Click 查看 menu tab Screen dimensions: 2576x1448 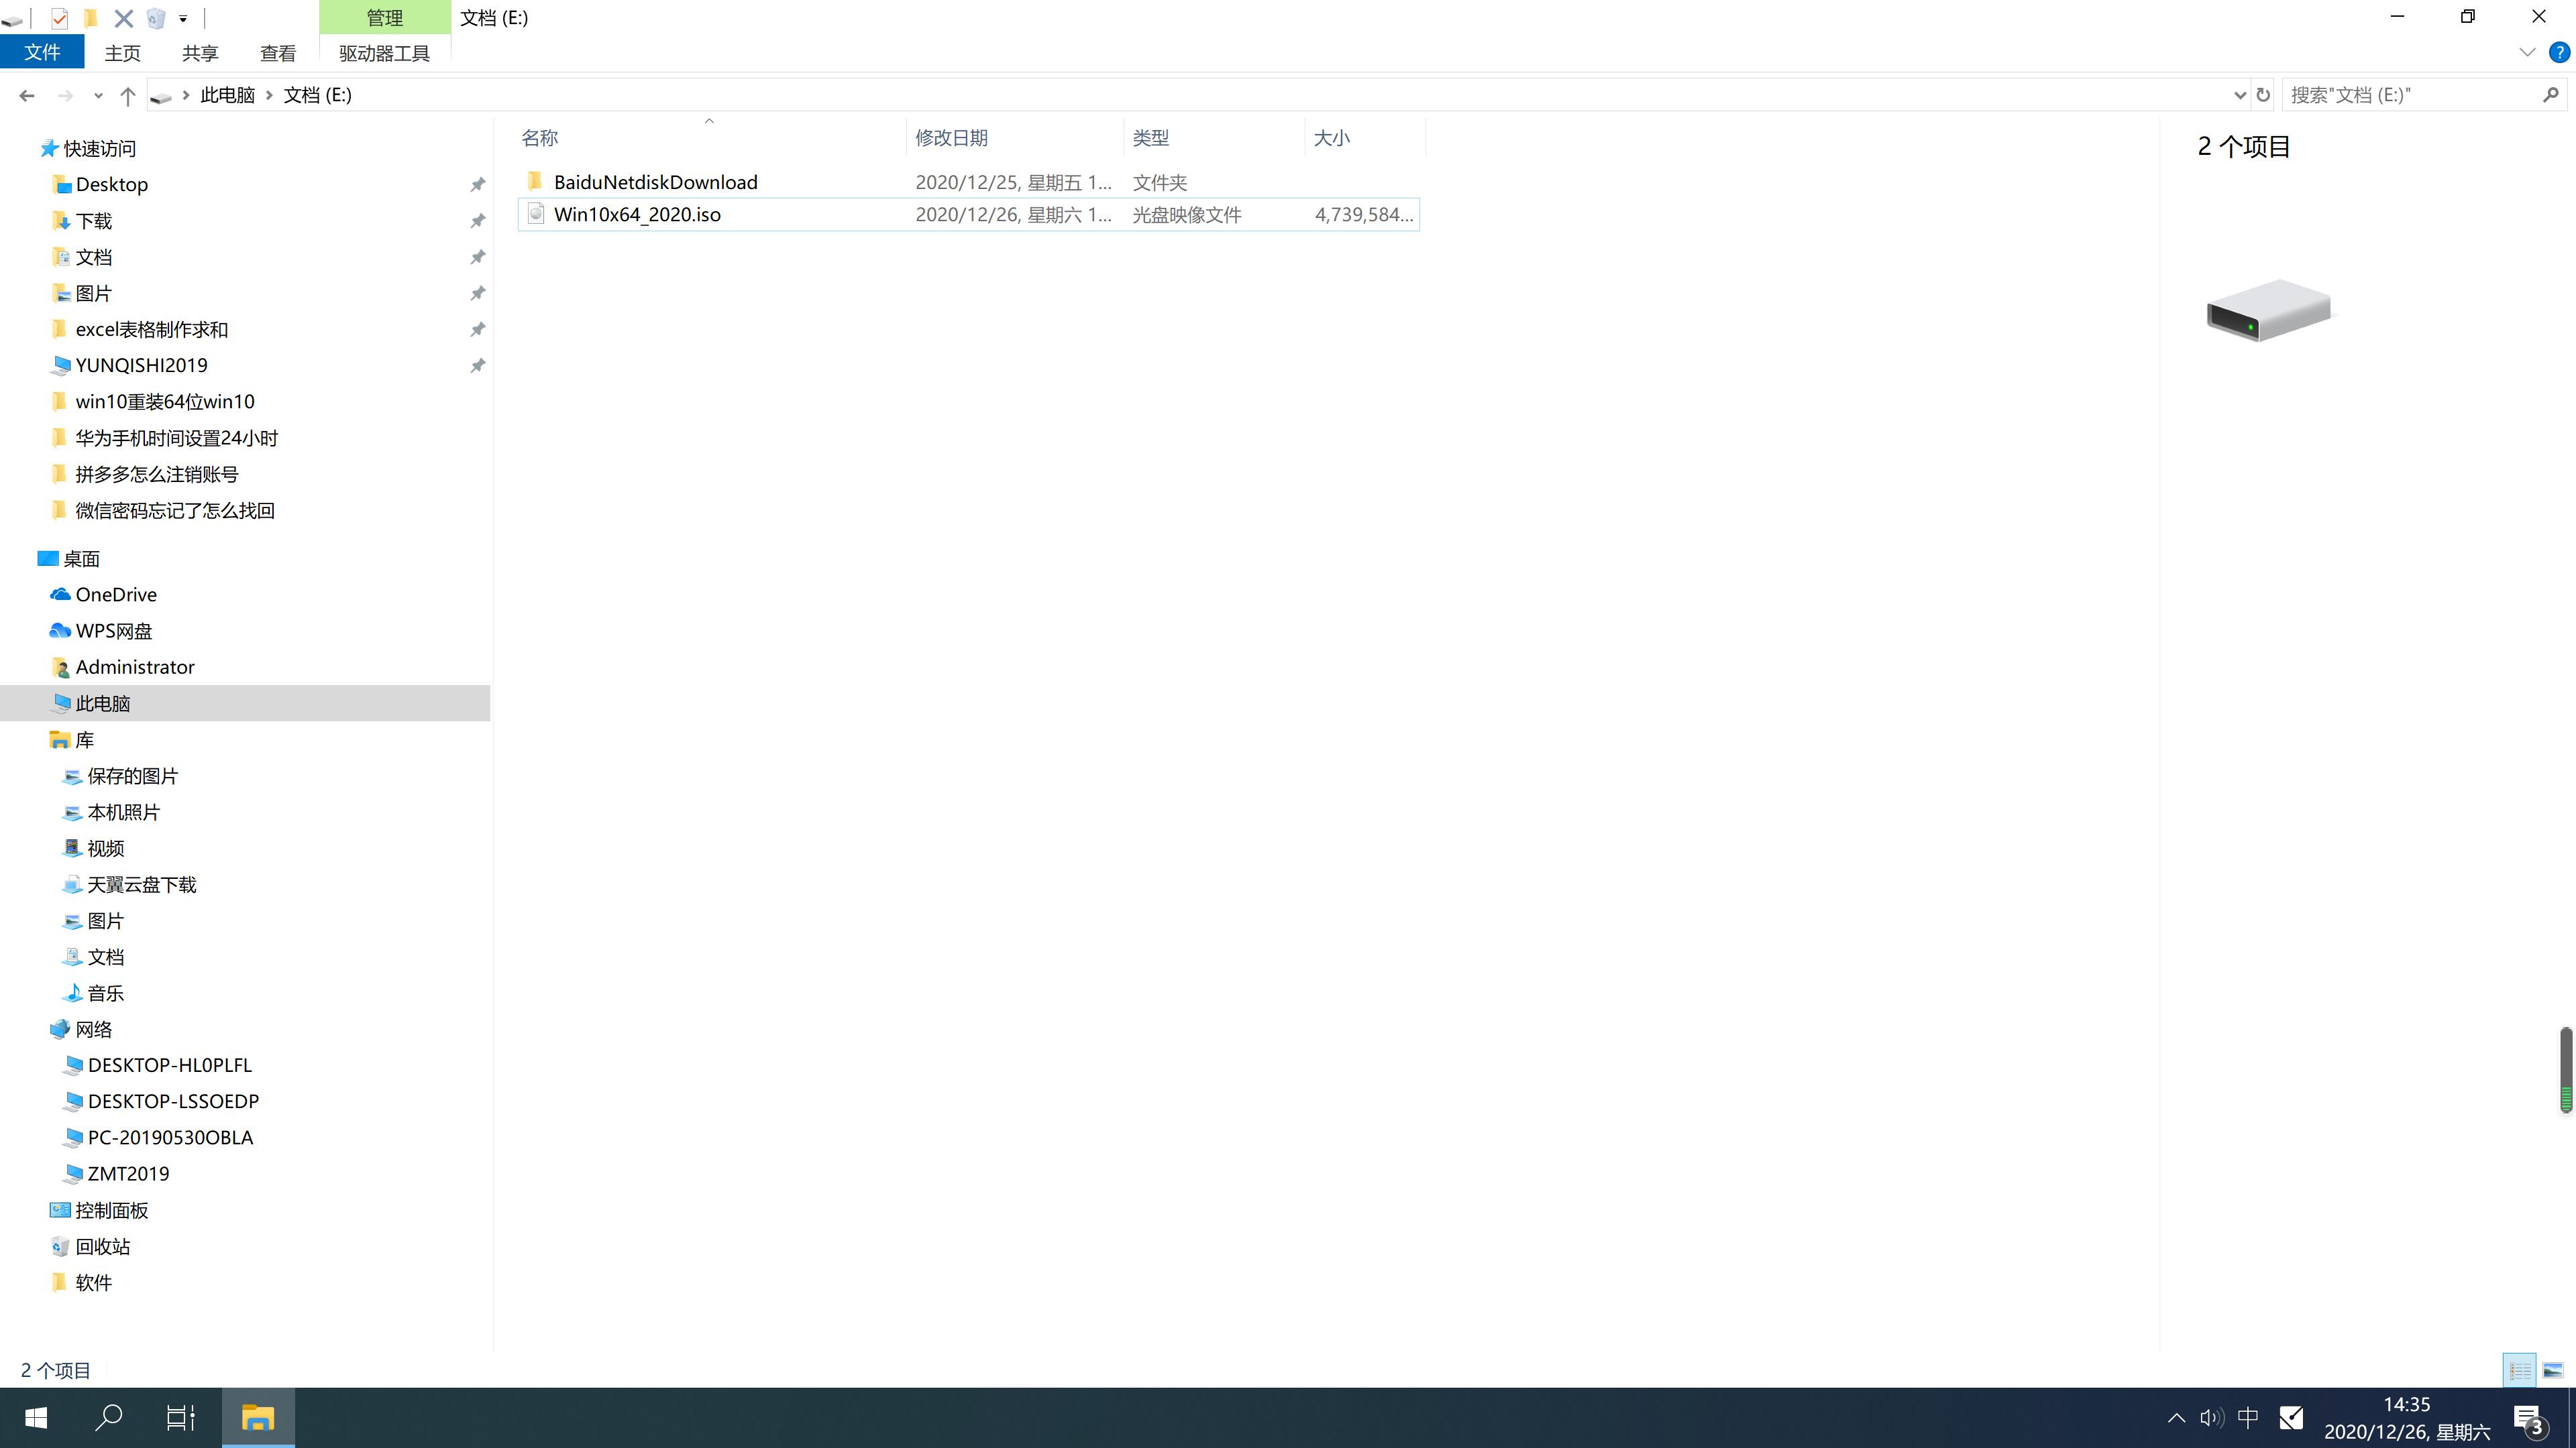278,53
